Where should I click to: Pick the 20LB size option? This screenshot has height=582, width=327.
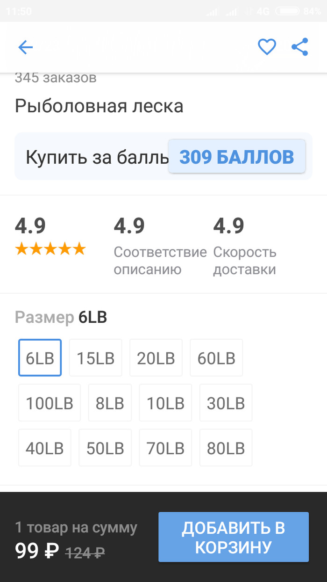156,358
